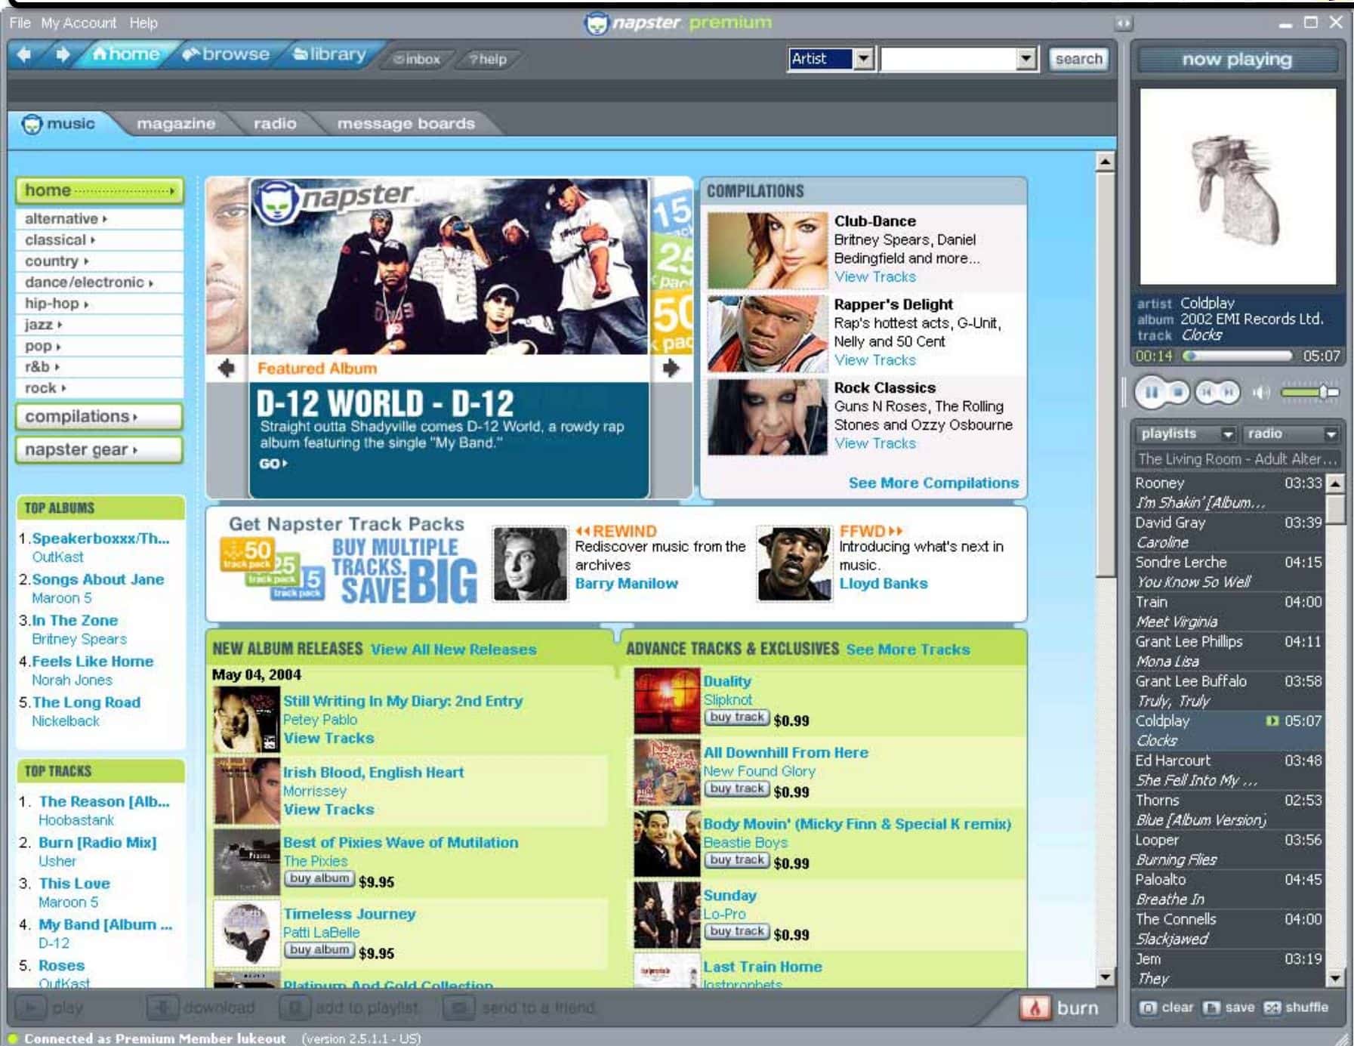
Task: Click into the search text field
Action: (x=948, y=58)
